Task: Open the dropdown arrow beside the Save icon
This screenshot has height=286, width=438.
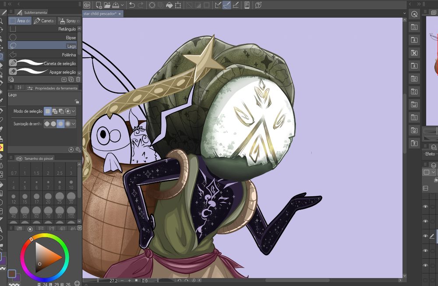Action: click(x=122, y=5)
